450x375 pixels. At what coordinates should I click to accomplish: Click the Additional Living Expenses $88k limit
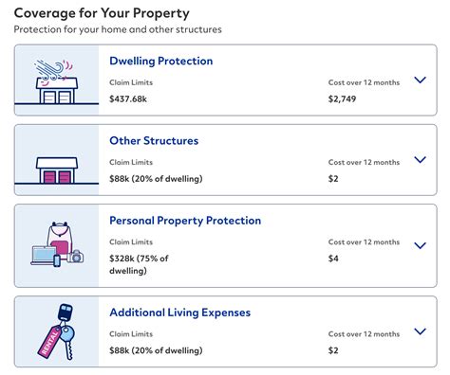(x=156, y=350)
